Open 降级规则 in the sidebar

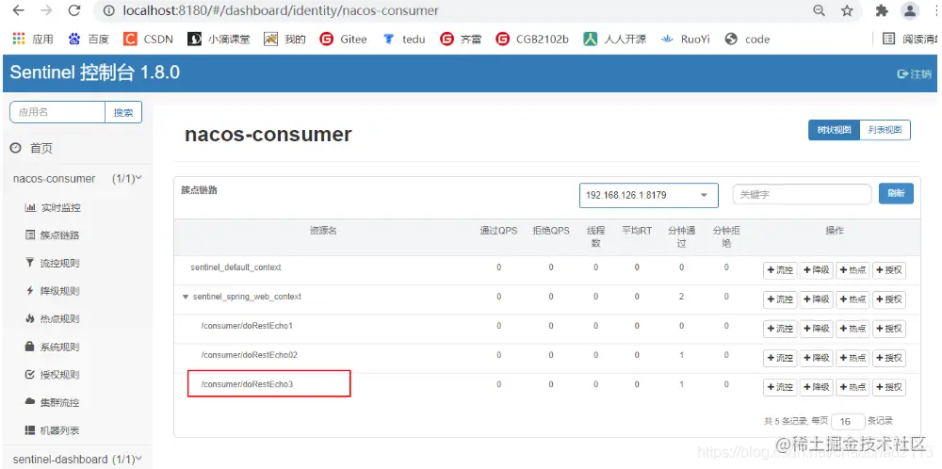(52, 291)
